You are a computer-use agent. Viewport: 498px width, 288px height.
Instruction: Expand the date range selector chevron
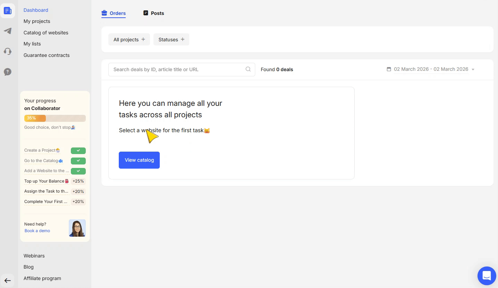pos(473,69)
